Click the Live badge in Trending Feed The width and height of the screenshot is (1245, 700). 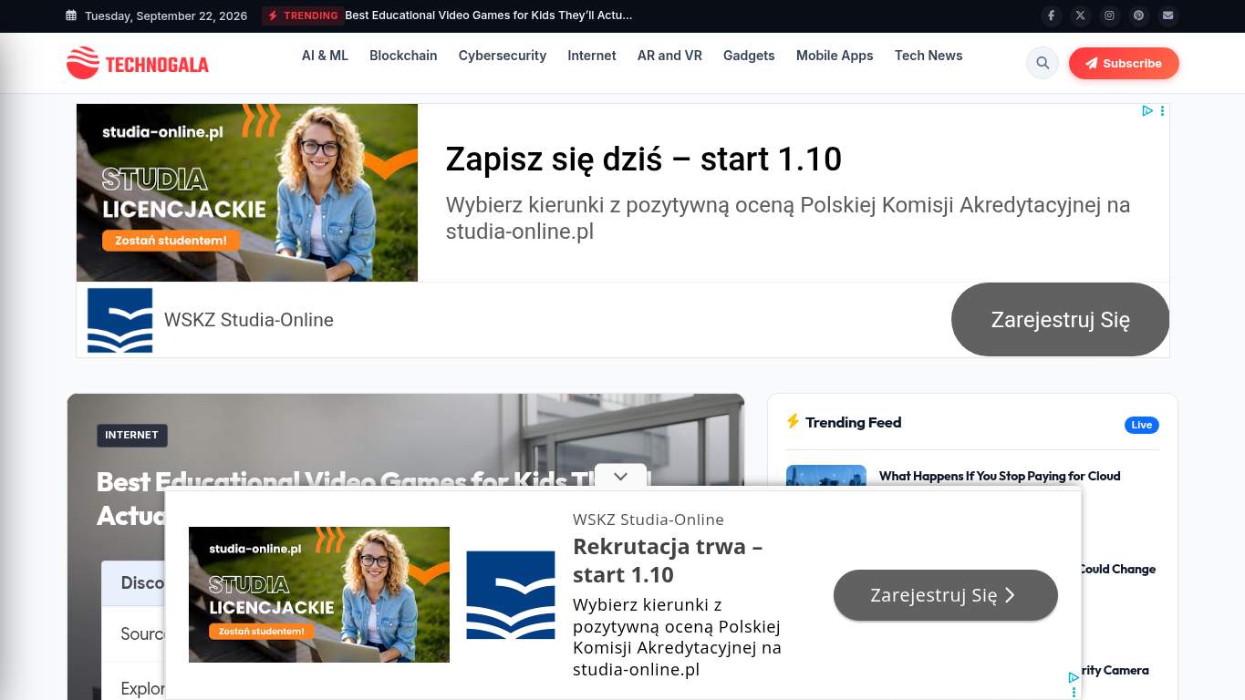click(x=1142, y=425)
